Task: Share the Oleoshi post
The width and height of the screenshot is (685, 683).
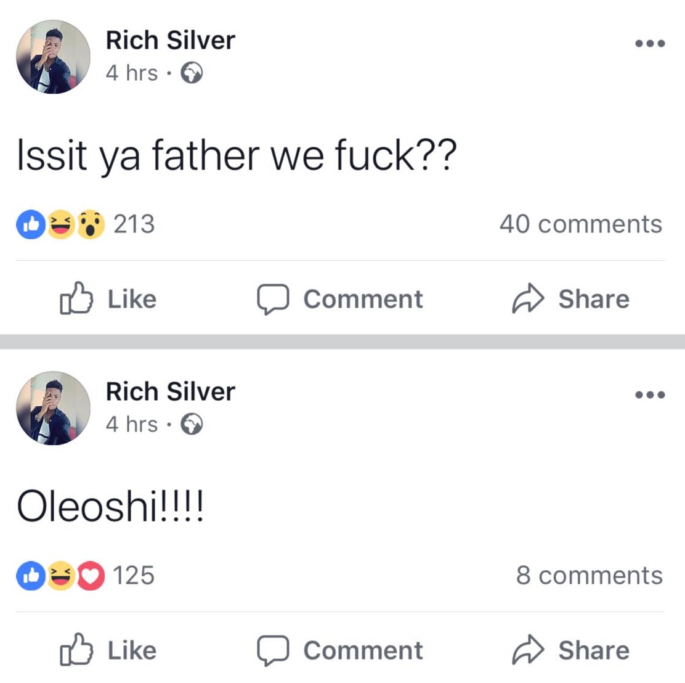Action: [571, 650]
